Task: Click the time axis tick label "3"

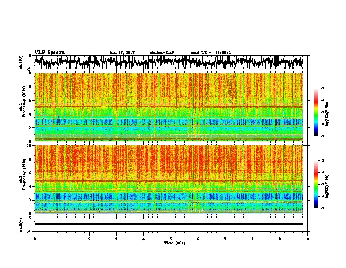Action: 116,239
